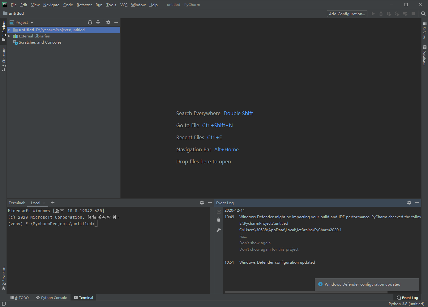Open the Tools menu

pos(111,5)
